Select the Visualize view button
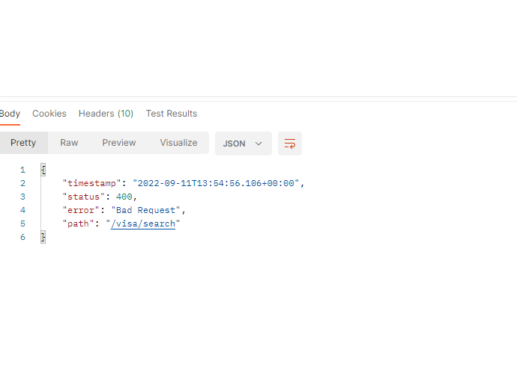The height and width of the screenshot is (373, 517). coord(179,143)
